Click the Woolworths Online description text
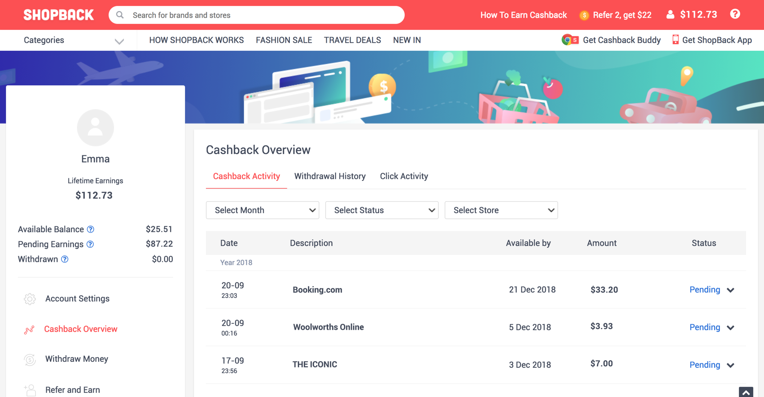This screenshot has height=397, width=764. point(329,327)
